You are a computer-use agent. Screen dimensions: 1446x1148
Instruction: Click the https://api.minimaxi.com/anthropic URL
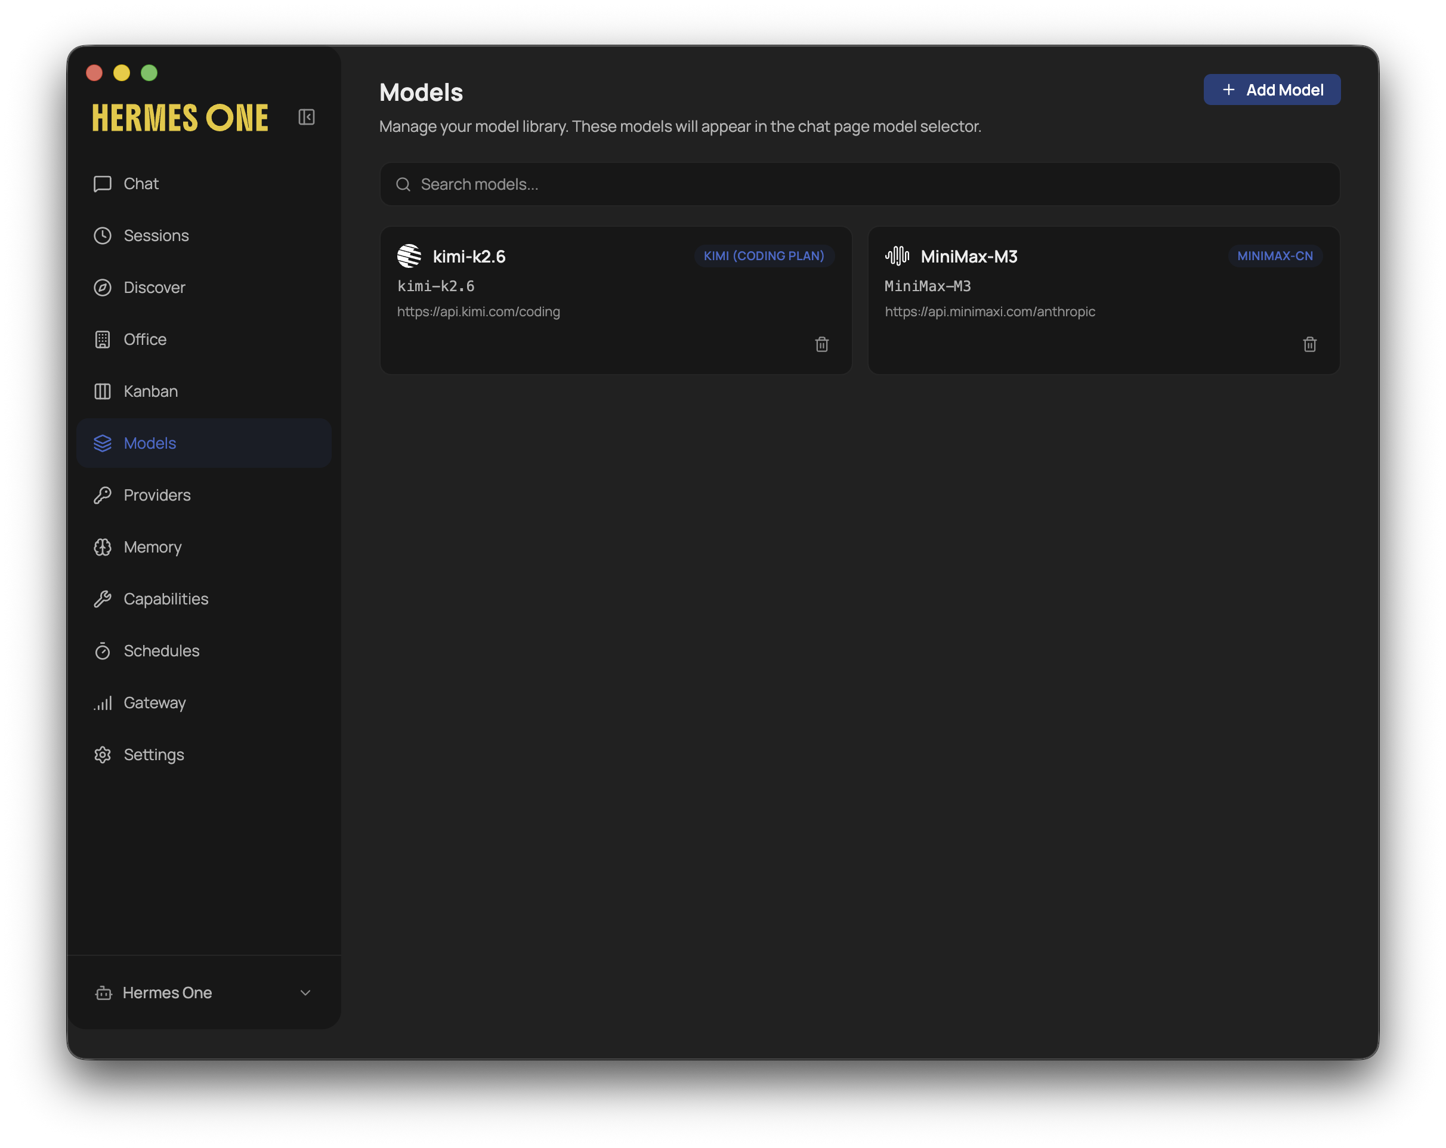click(x=989, y=311)
